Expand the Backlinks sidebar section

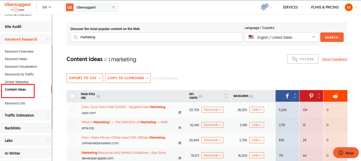(26, 128)
